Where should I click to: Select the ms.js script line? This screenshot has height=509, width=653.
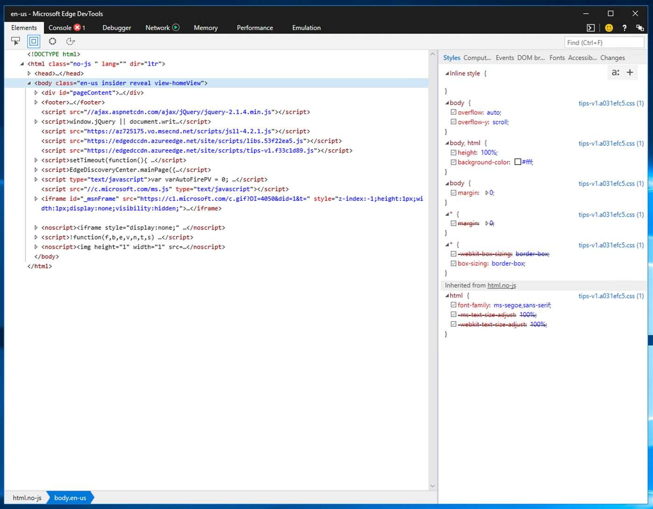click(x=165, y=189)
